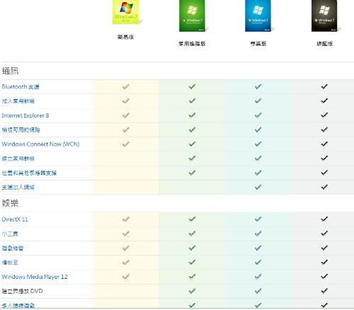Viewport: 354px width, 310px height.
Task: Click the 家用進階版 edition label
Action: click(192, 43)
